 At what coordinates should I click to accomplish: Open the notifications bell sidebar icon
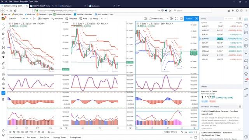point(246,80)
